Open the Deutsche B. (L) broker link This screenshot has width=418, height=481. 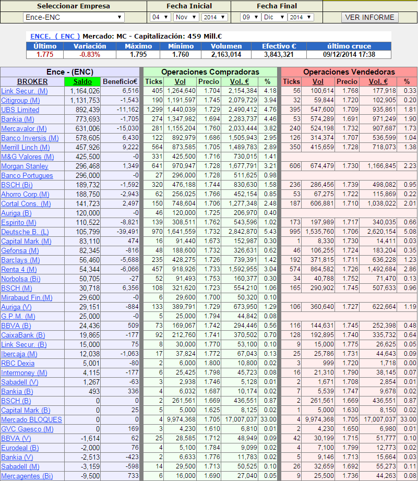[25, 232]
